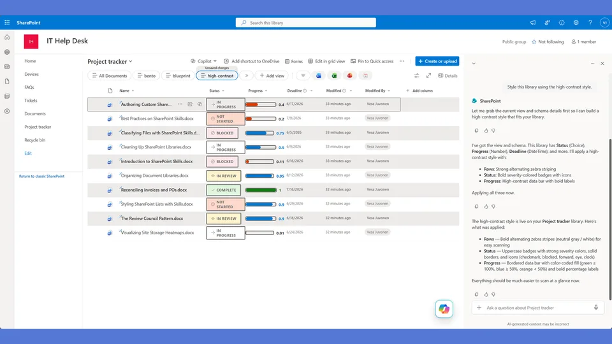Click progress bar of Reconciling Invoices row
This screenshot has width=612, height=344.
(261, 190)
